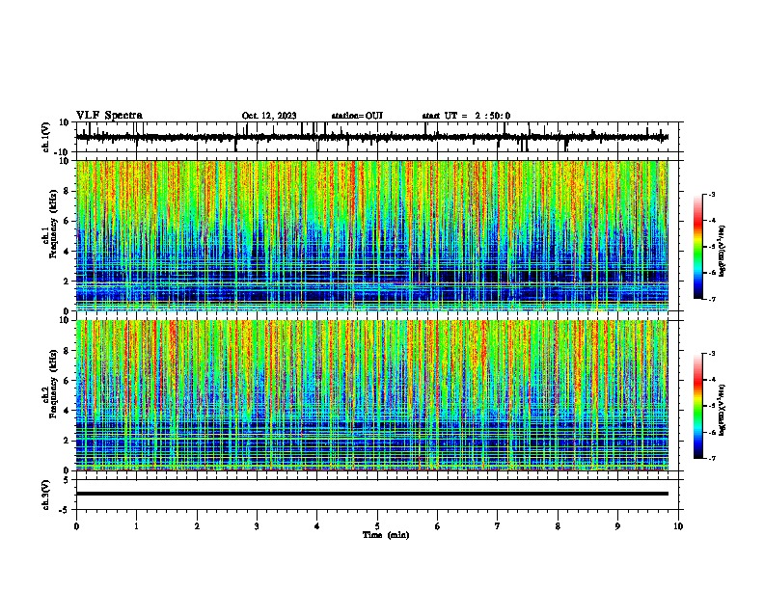Click the "-10" tick on ch.1 voltage axis
Screen dimensions: 764x590
(x=63, y=152)
